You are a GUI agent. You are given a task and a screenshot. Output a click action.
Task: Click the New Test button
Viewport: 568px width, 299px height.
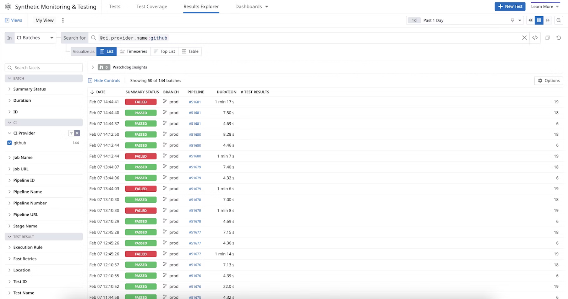[x=510, y=6]
